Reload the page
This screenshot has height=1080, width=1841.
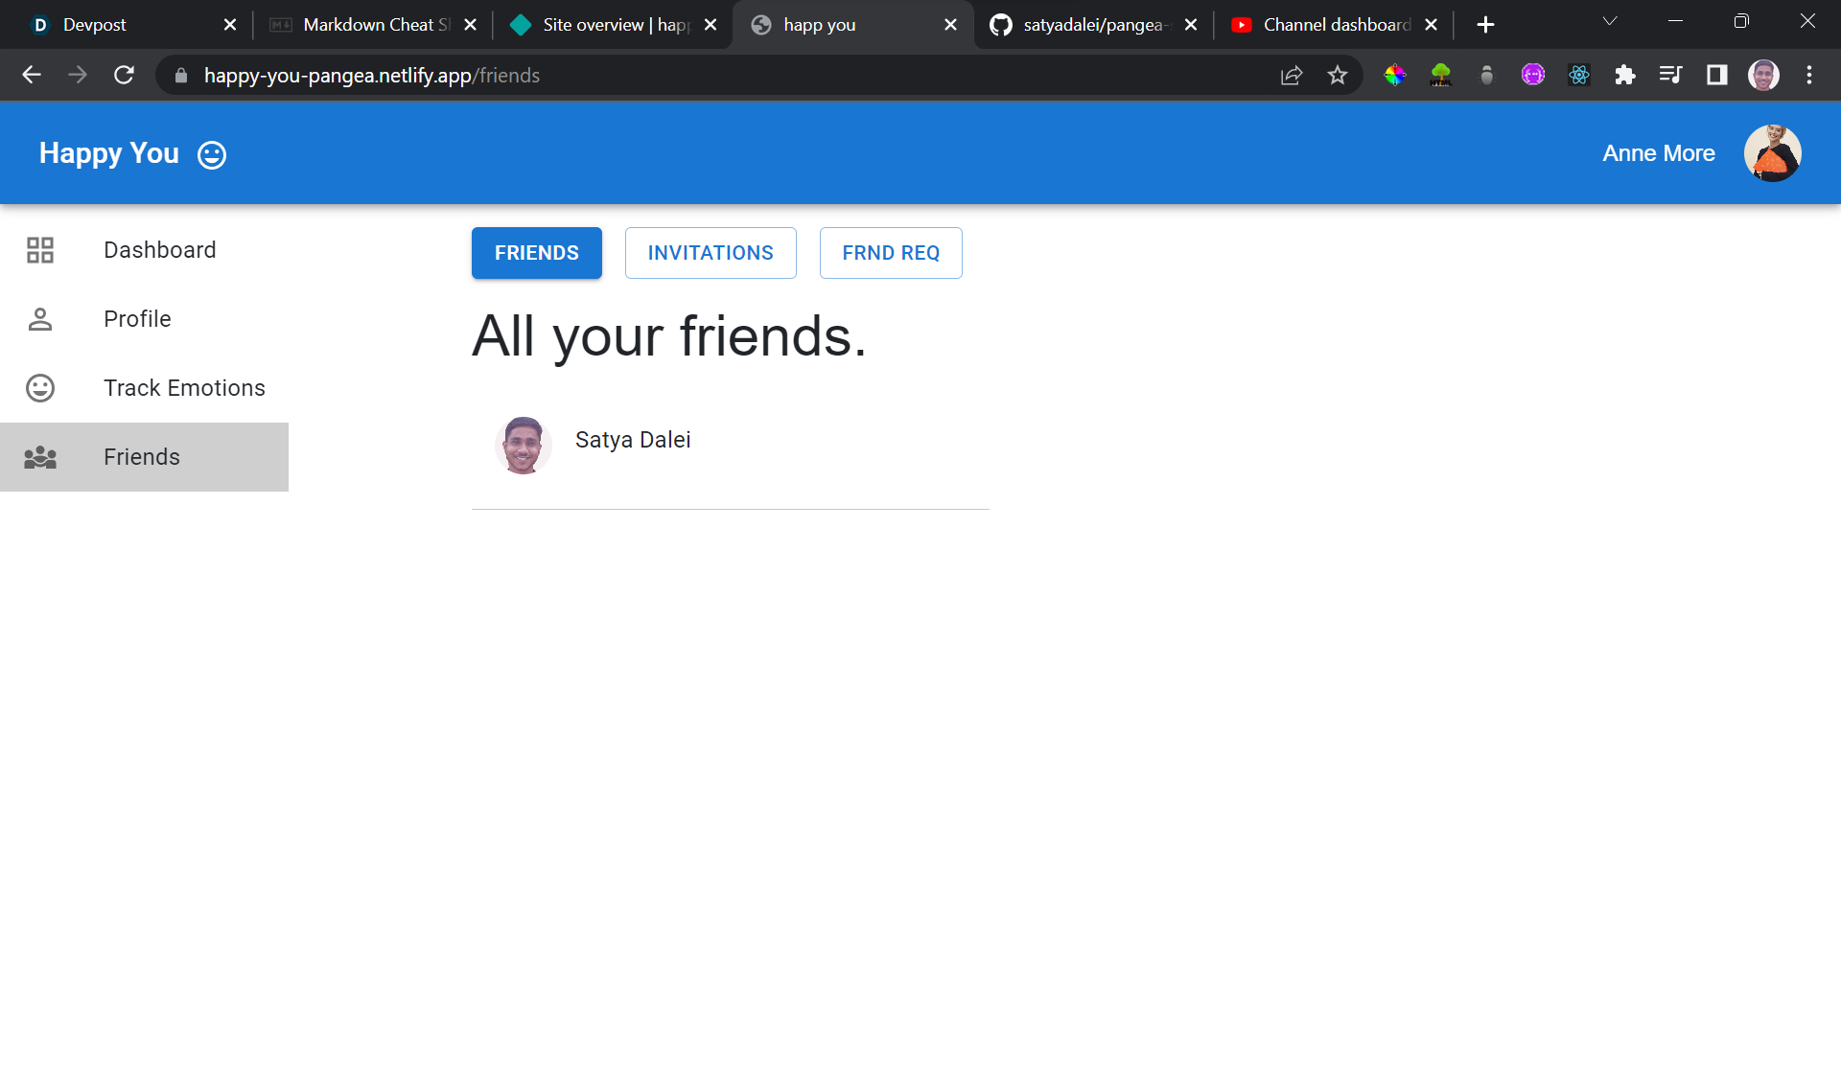coord(124,76)
